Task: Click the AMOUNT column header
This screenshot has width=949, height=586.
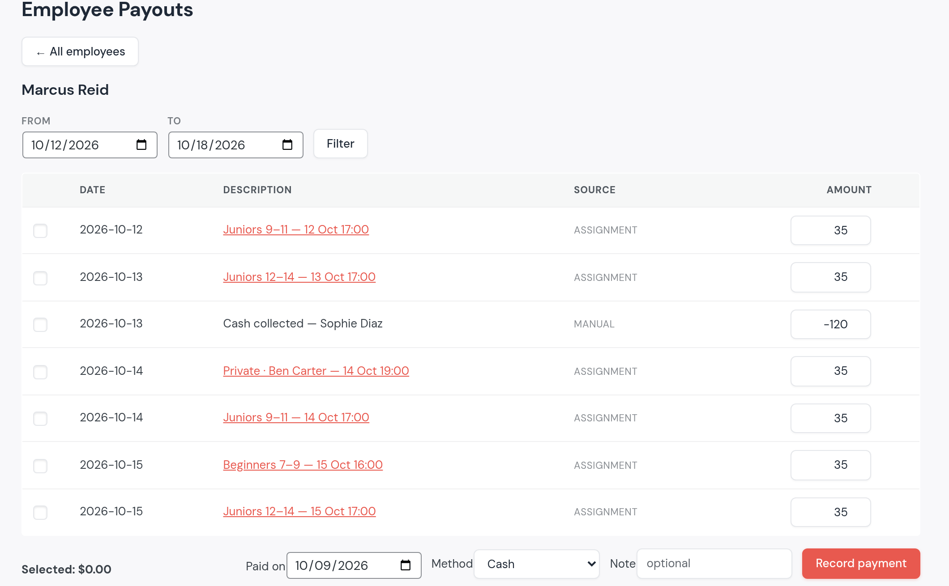Action: 849,190
